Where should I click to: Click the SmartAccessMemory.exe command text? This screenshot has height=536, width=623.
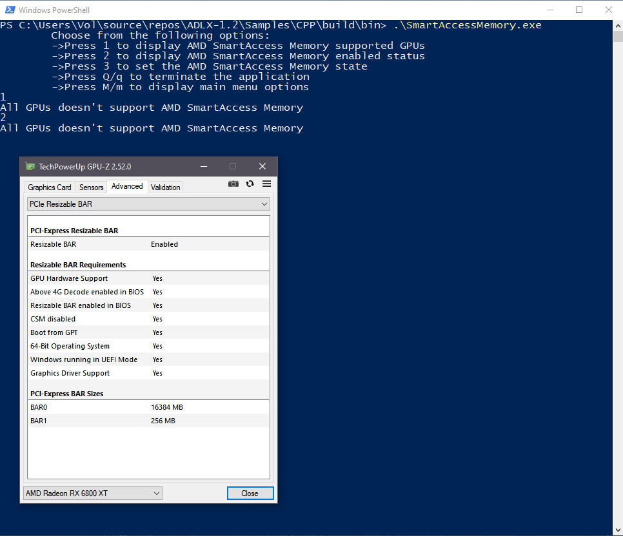tap(467, 25)
